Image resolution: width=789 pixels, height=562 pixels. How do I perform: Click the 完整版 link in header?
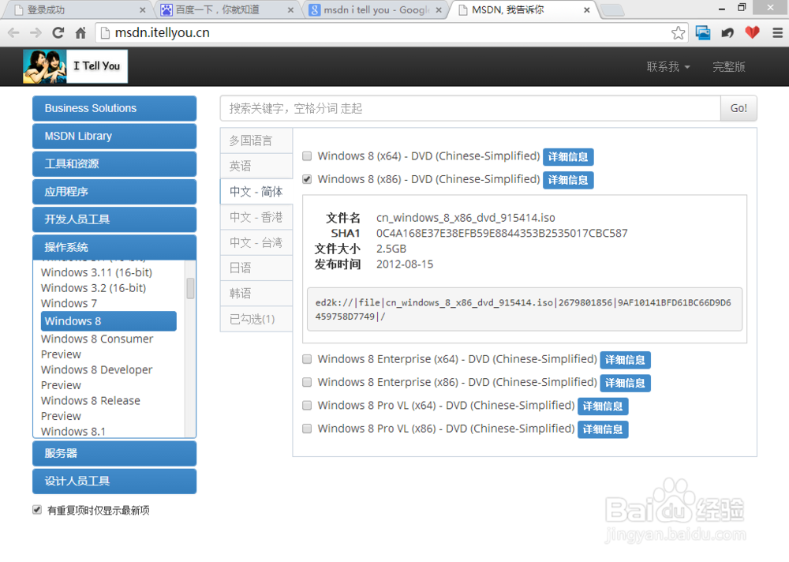pyautogui.click(x=728, y=66)
